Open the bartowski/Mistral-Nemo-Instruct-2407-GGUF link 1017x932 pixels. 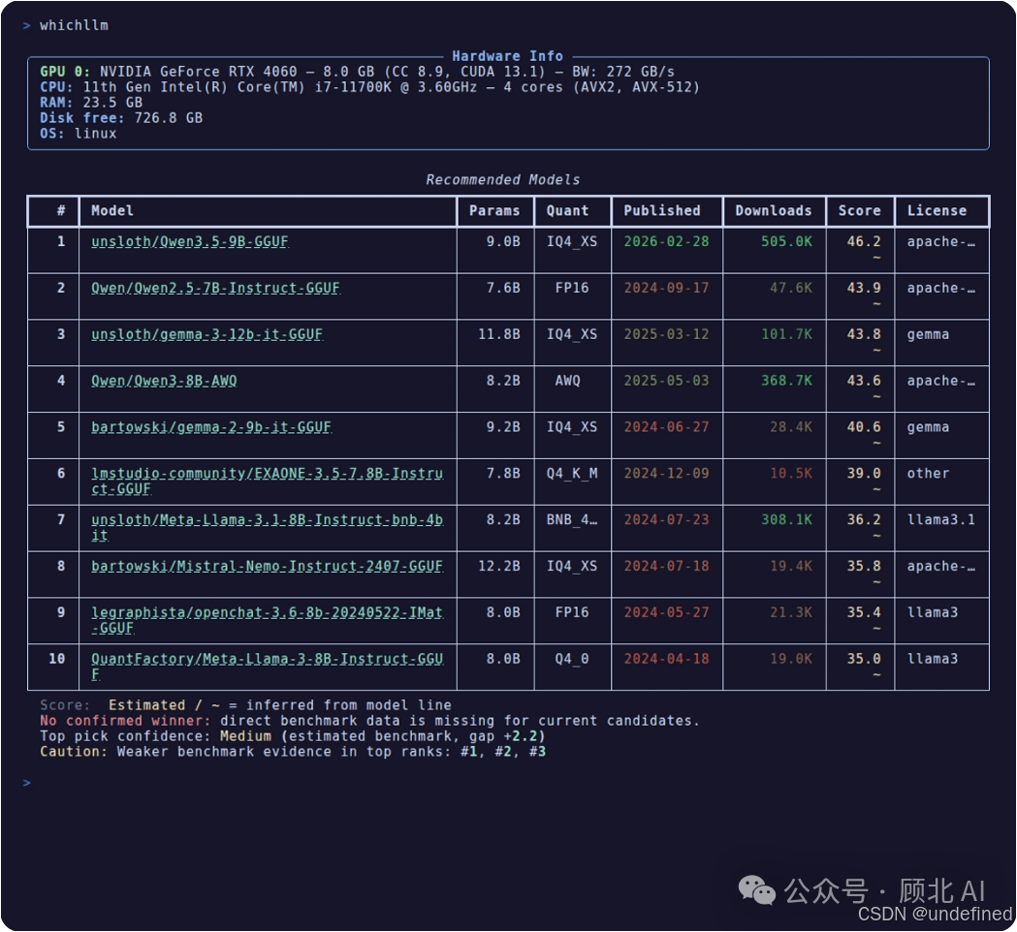268,567
